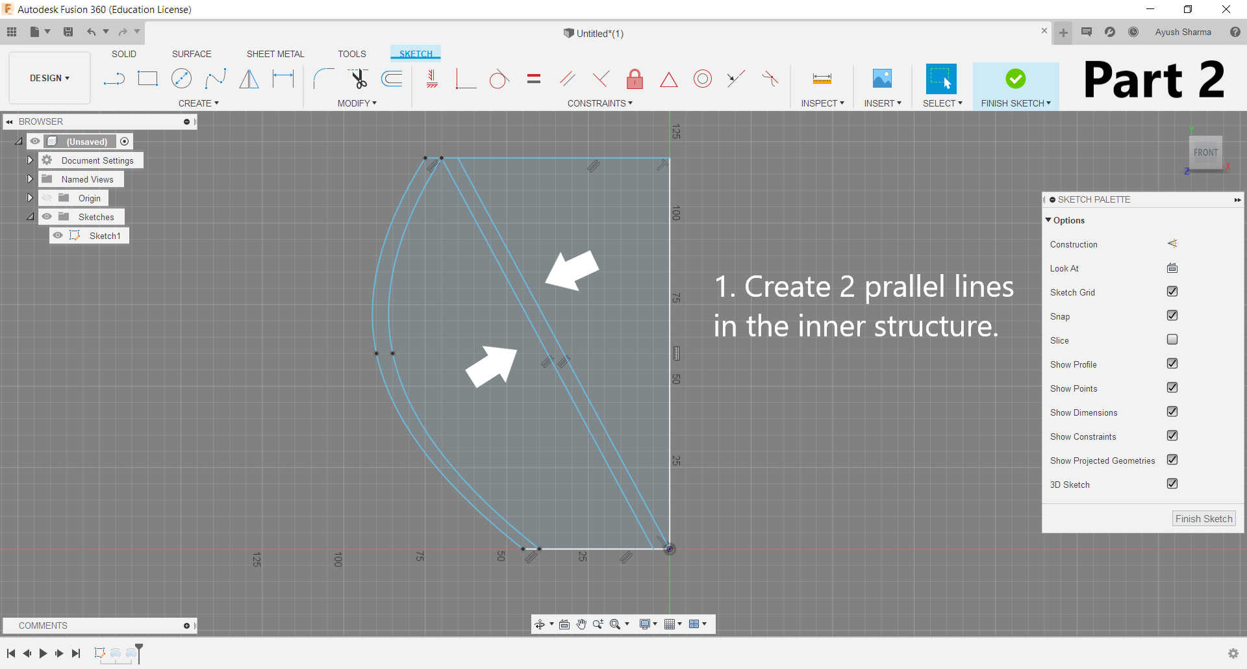The width and height of the screenshot is (1247, 669).
Task: Open the INSERT dropdown menu
Action: tap(883, 103)
